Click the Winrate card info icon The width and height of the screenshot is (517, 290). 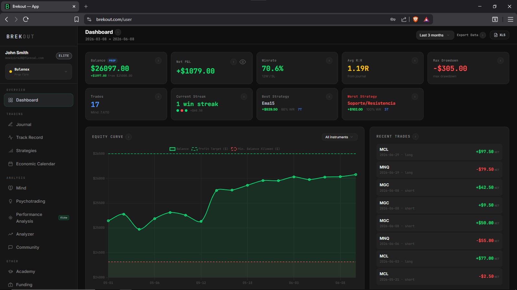[329, 61]
